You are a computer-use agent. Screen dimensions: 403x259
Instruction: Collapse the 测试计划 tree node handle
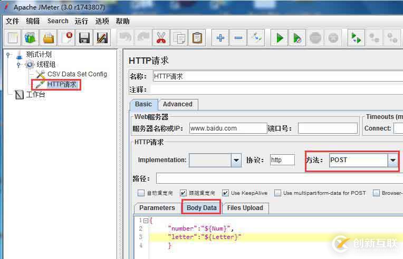(x=8, y=55)
